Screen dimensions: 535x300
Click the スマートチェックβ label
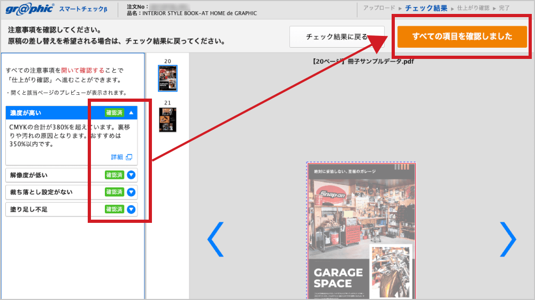coord(83,9)
